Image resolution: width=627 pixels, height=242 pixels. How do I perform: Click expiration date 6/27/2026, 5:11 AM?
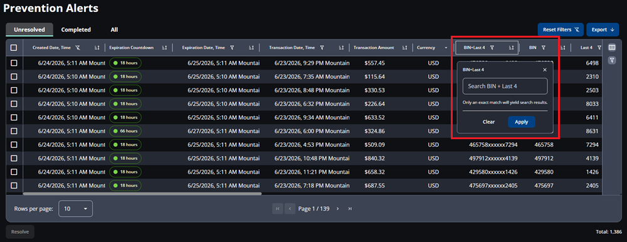pos(223,131)
